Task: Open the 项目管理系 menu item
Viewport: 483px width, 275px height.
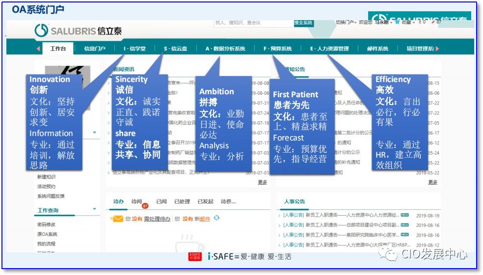Action: [420, 49]
